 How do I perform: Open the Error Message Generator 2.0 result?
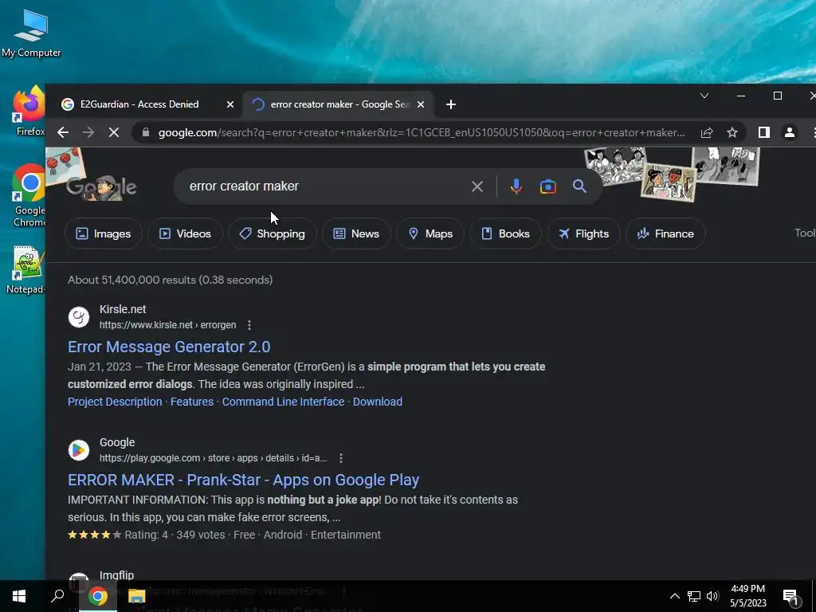point(169,347)
